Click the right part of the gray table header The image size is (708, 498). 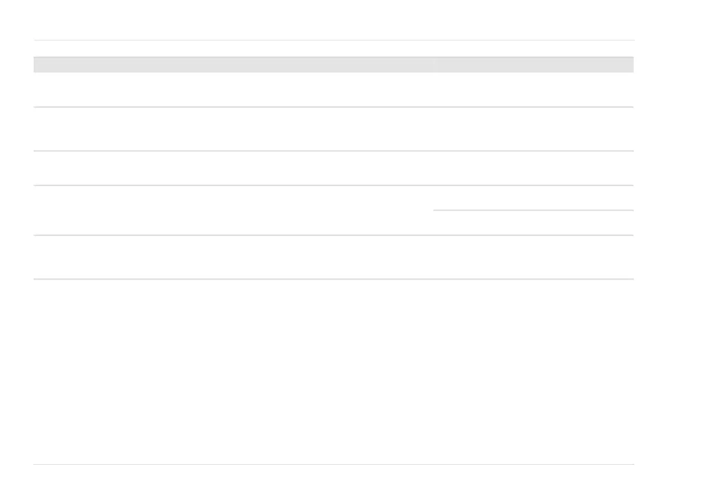[x=533, y=65]
